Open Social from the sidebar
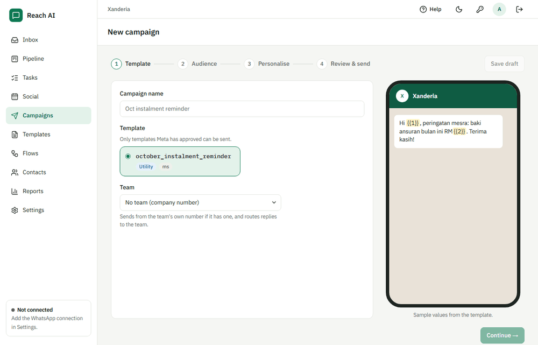The image size is (538, 345). click(x=48, y=96)
